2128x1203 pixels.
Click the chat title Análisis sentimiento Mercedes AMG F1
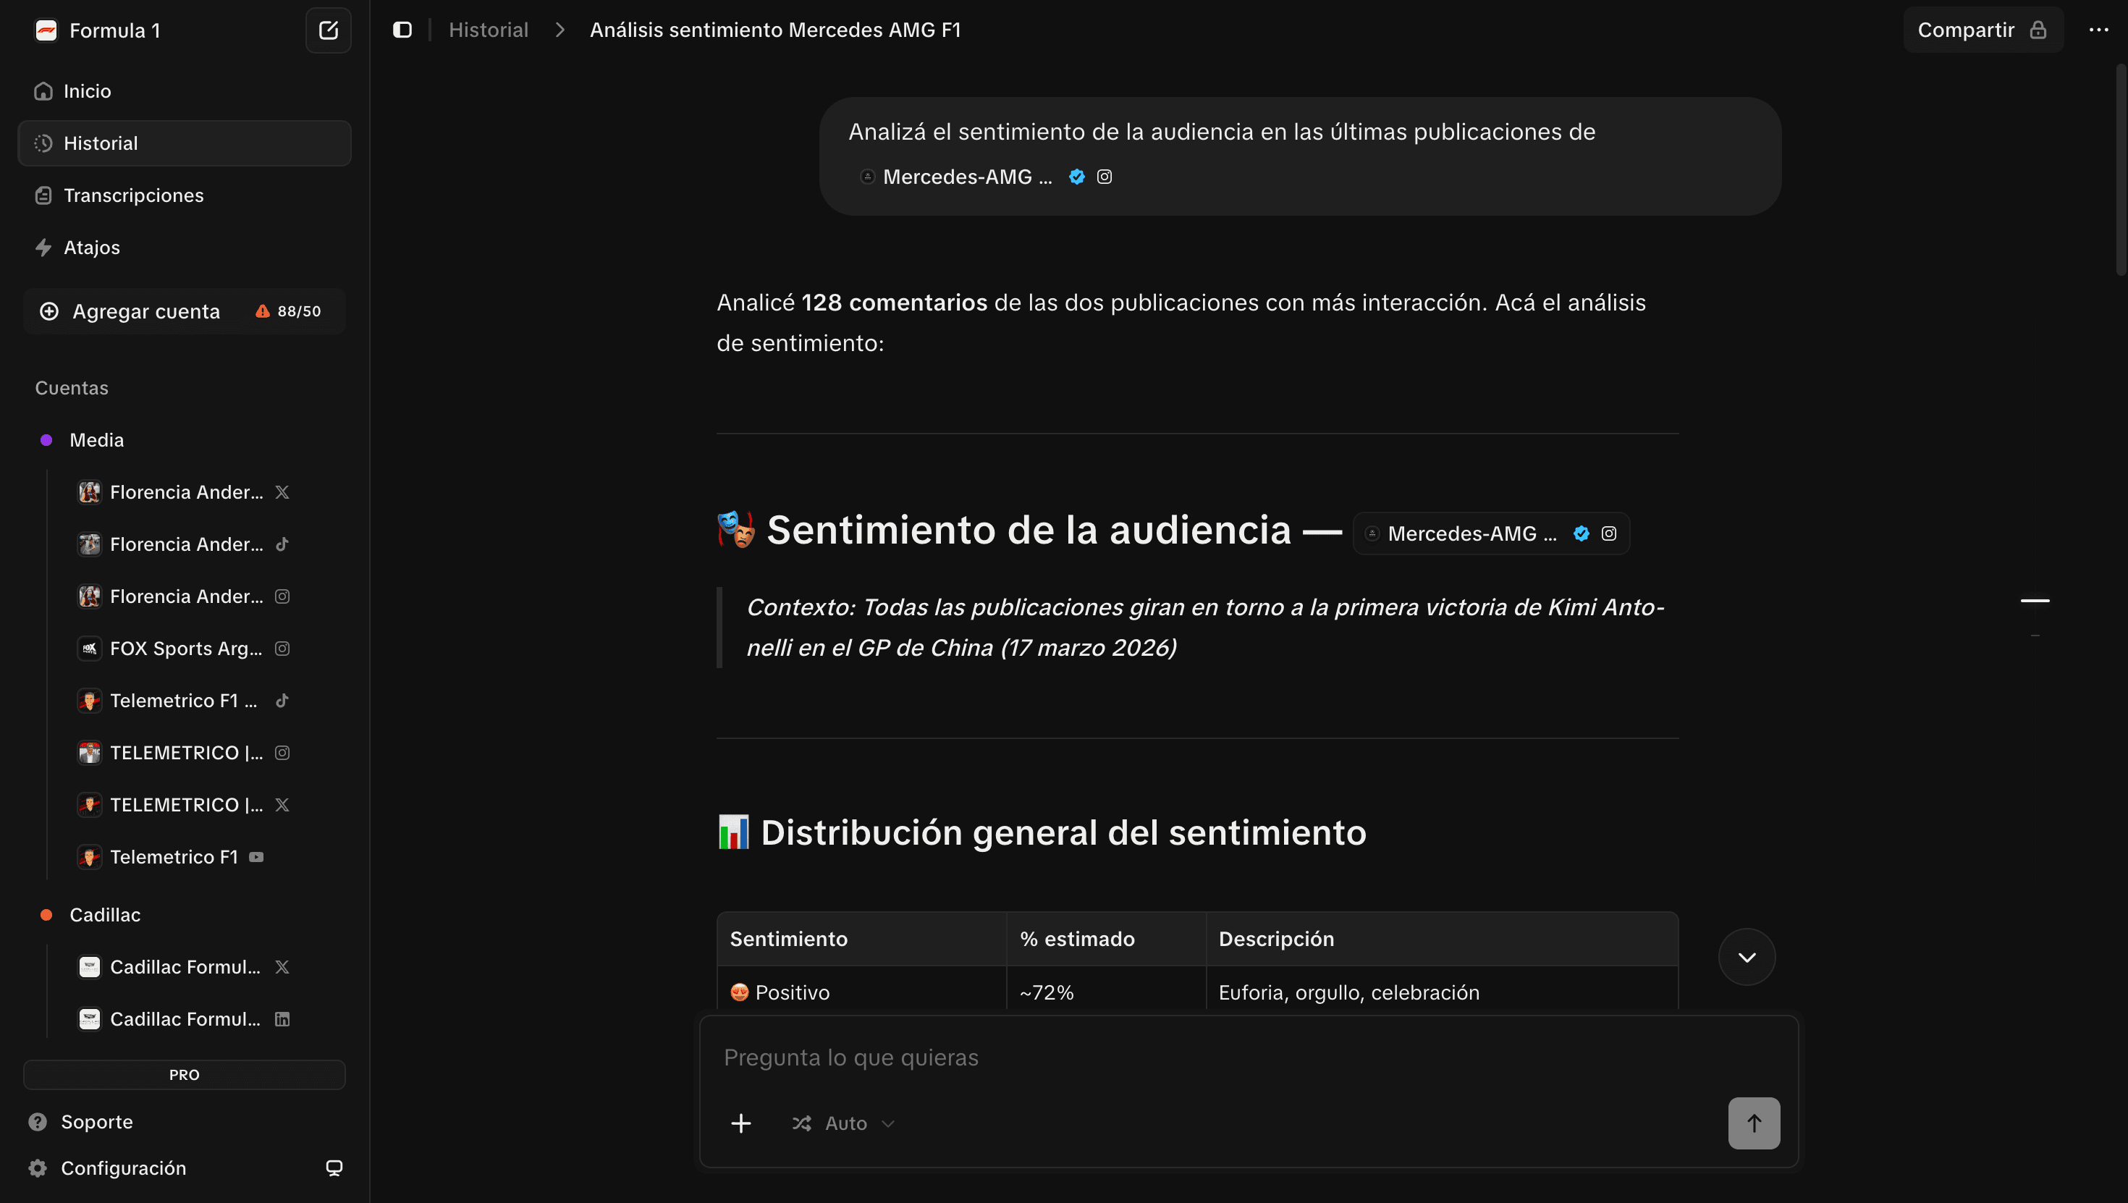pos(775,30)
